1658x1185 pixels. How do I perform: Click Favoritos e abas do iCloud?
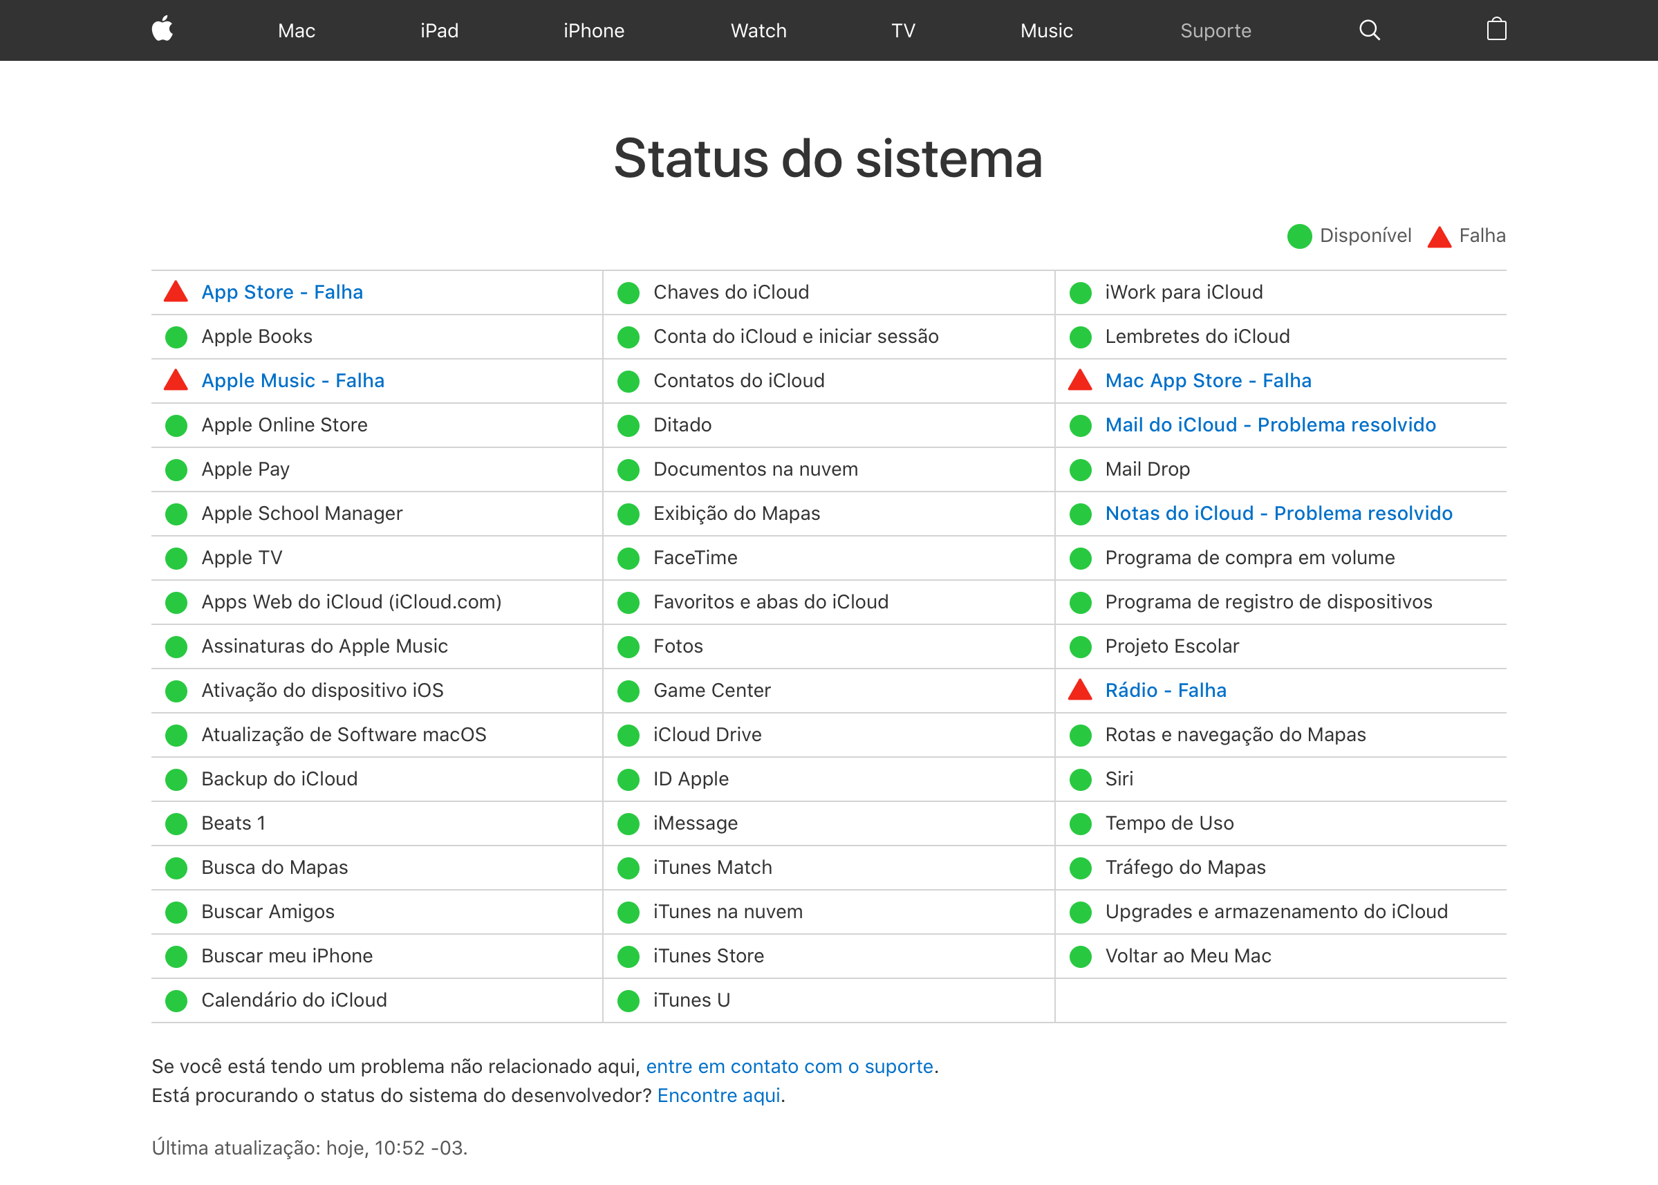(771, 602)
